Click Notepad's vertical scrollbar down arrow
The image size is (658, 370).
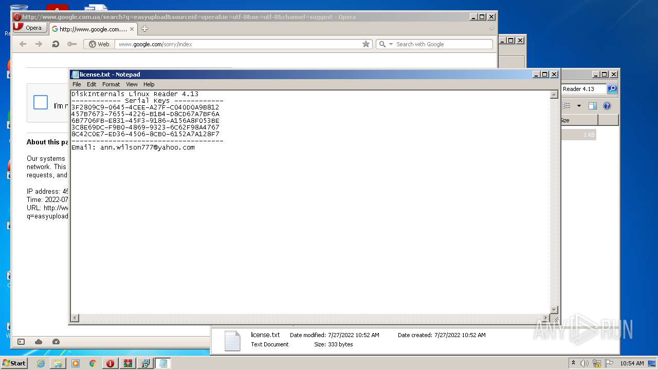[554, 310]
